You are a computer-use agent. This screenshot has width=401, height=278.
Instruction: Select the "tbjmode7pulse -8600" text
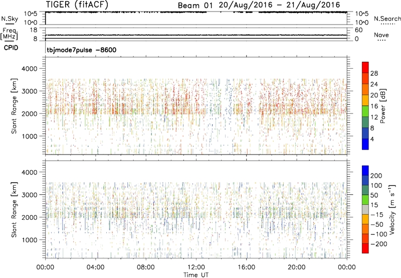point(82,50)
